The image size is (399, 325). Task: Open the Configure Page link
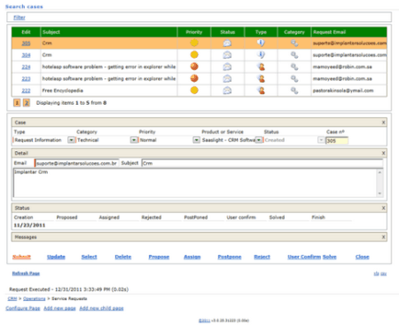coord(23,308)
